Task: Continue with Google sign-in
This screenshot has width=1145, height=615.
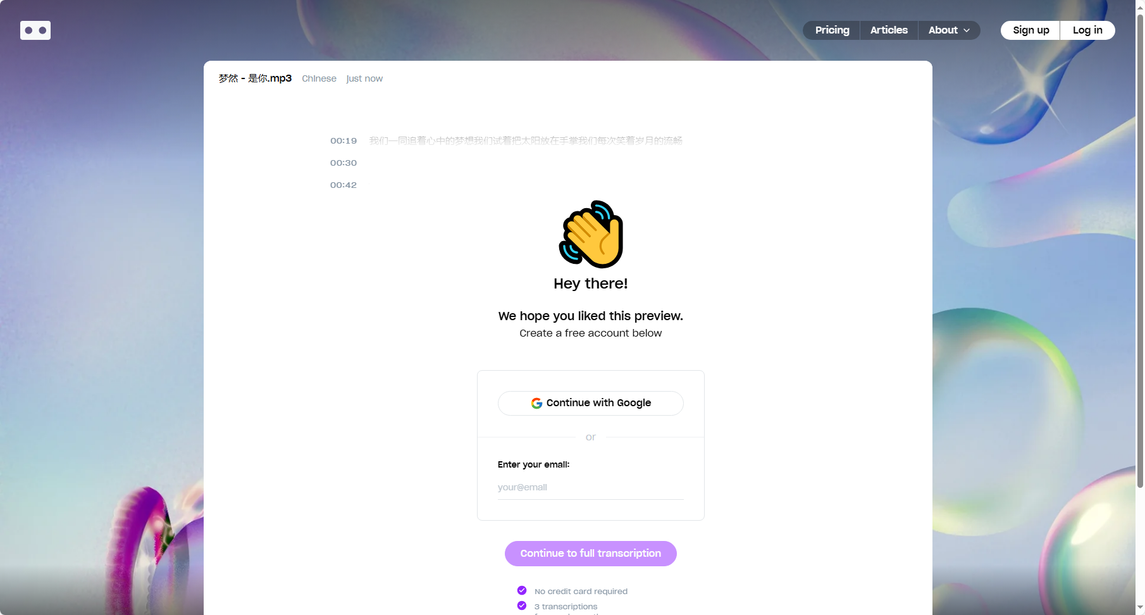Action: (591, 403)
